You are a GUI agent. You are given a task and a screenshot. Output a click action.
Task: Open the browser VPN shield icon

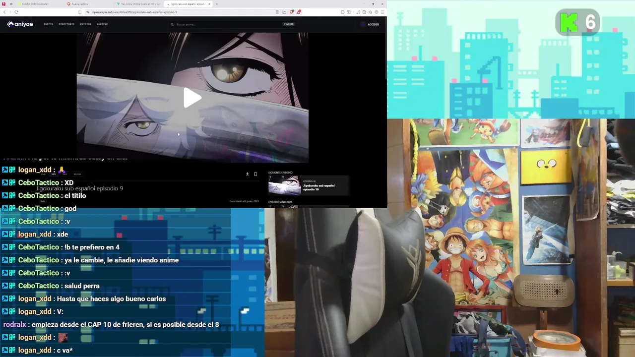[377, 12]
